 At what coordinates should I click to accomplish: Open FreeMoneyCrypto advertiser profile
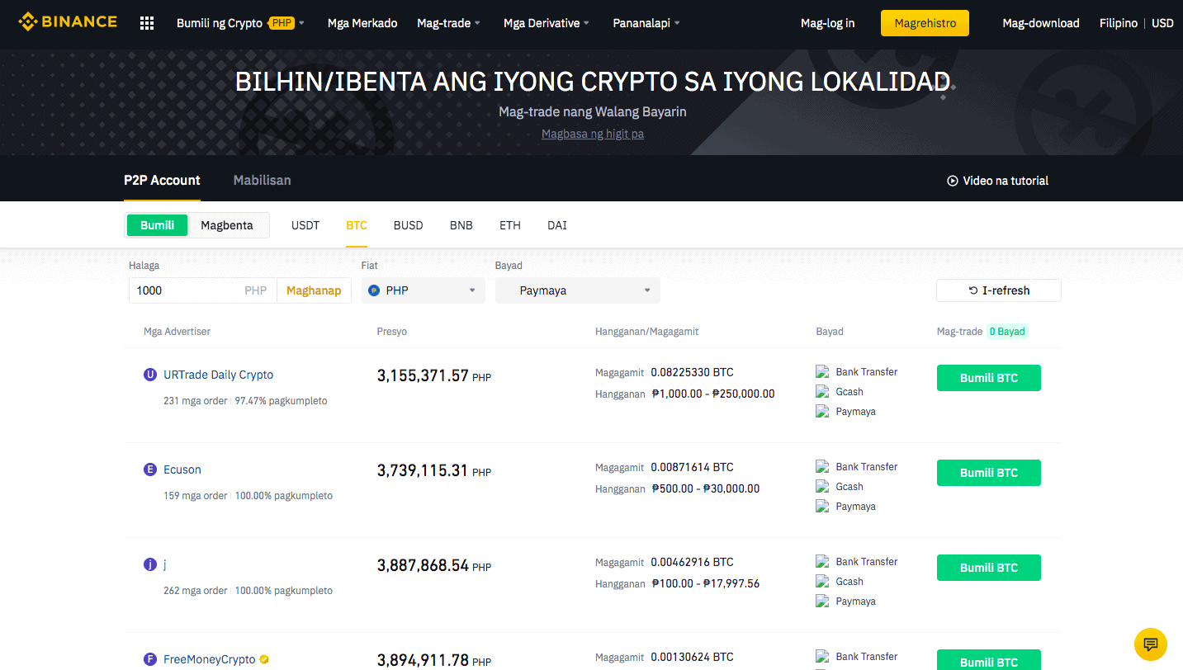[x=210, y=659]
